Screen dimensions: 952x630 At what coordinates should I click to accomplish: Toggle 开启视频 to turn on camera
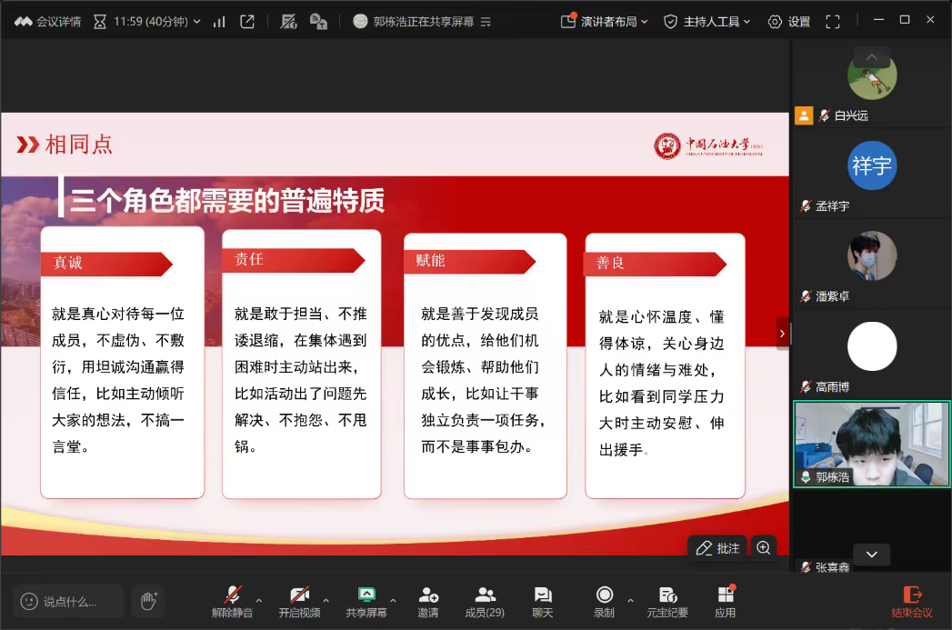pos(299,601)
